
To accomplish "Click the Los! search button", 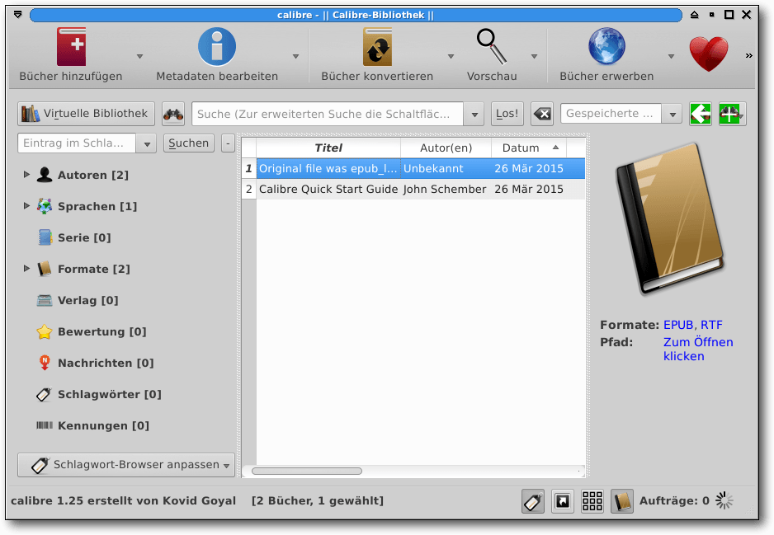I will [x=507, y=114].
